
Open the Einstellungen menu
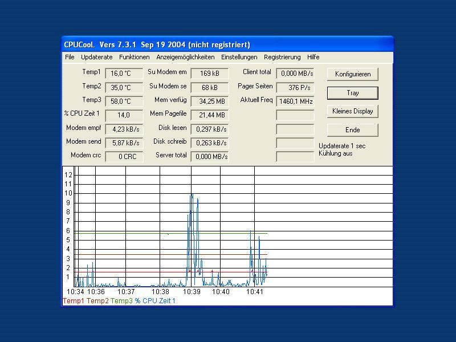(239, 57)
